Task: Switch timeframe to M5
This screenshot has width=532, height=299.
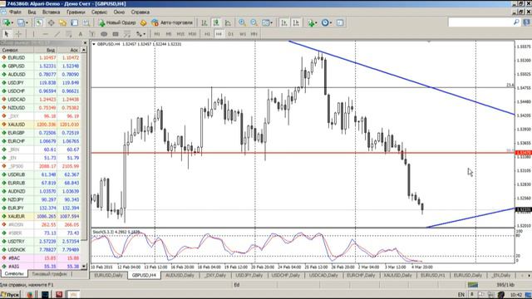Action: coord(169,34)
